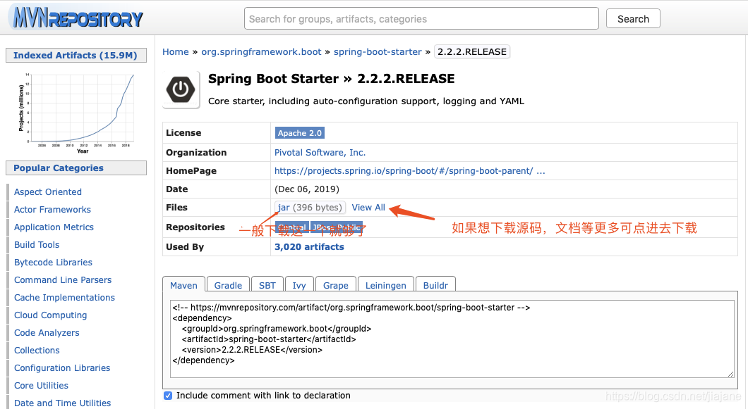Click the JBoss Public repository badge

[x=337, y=227]
